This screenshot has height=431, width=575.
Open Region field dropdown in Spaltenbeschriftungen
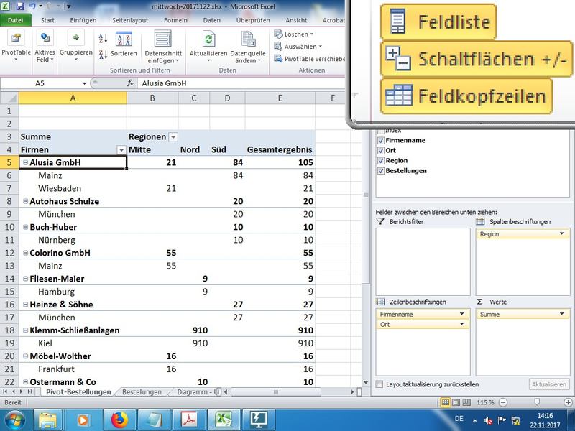(x=562, y=233)
